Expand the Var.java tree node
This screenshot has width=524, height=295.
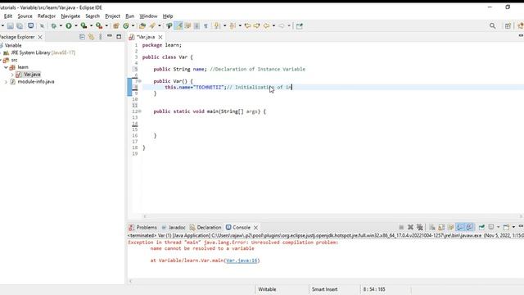tap(12, 75)
